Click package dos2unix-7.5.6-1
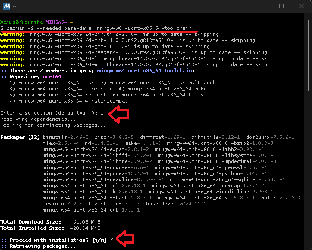 pyautogui.click(x=270, y=137)
